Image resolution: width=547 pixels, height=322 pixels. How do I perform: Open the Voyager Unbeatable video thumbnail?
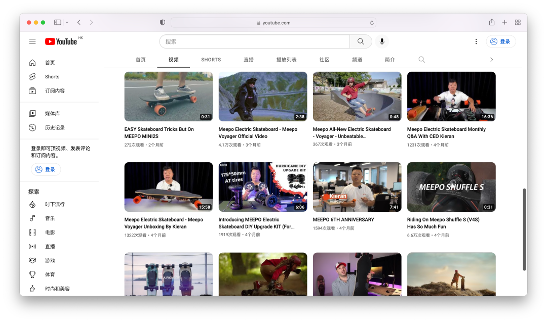(x=357, y=97)
